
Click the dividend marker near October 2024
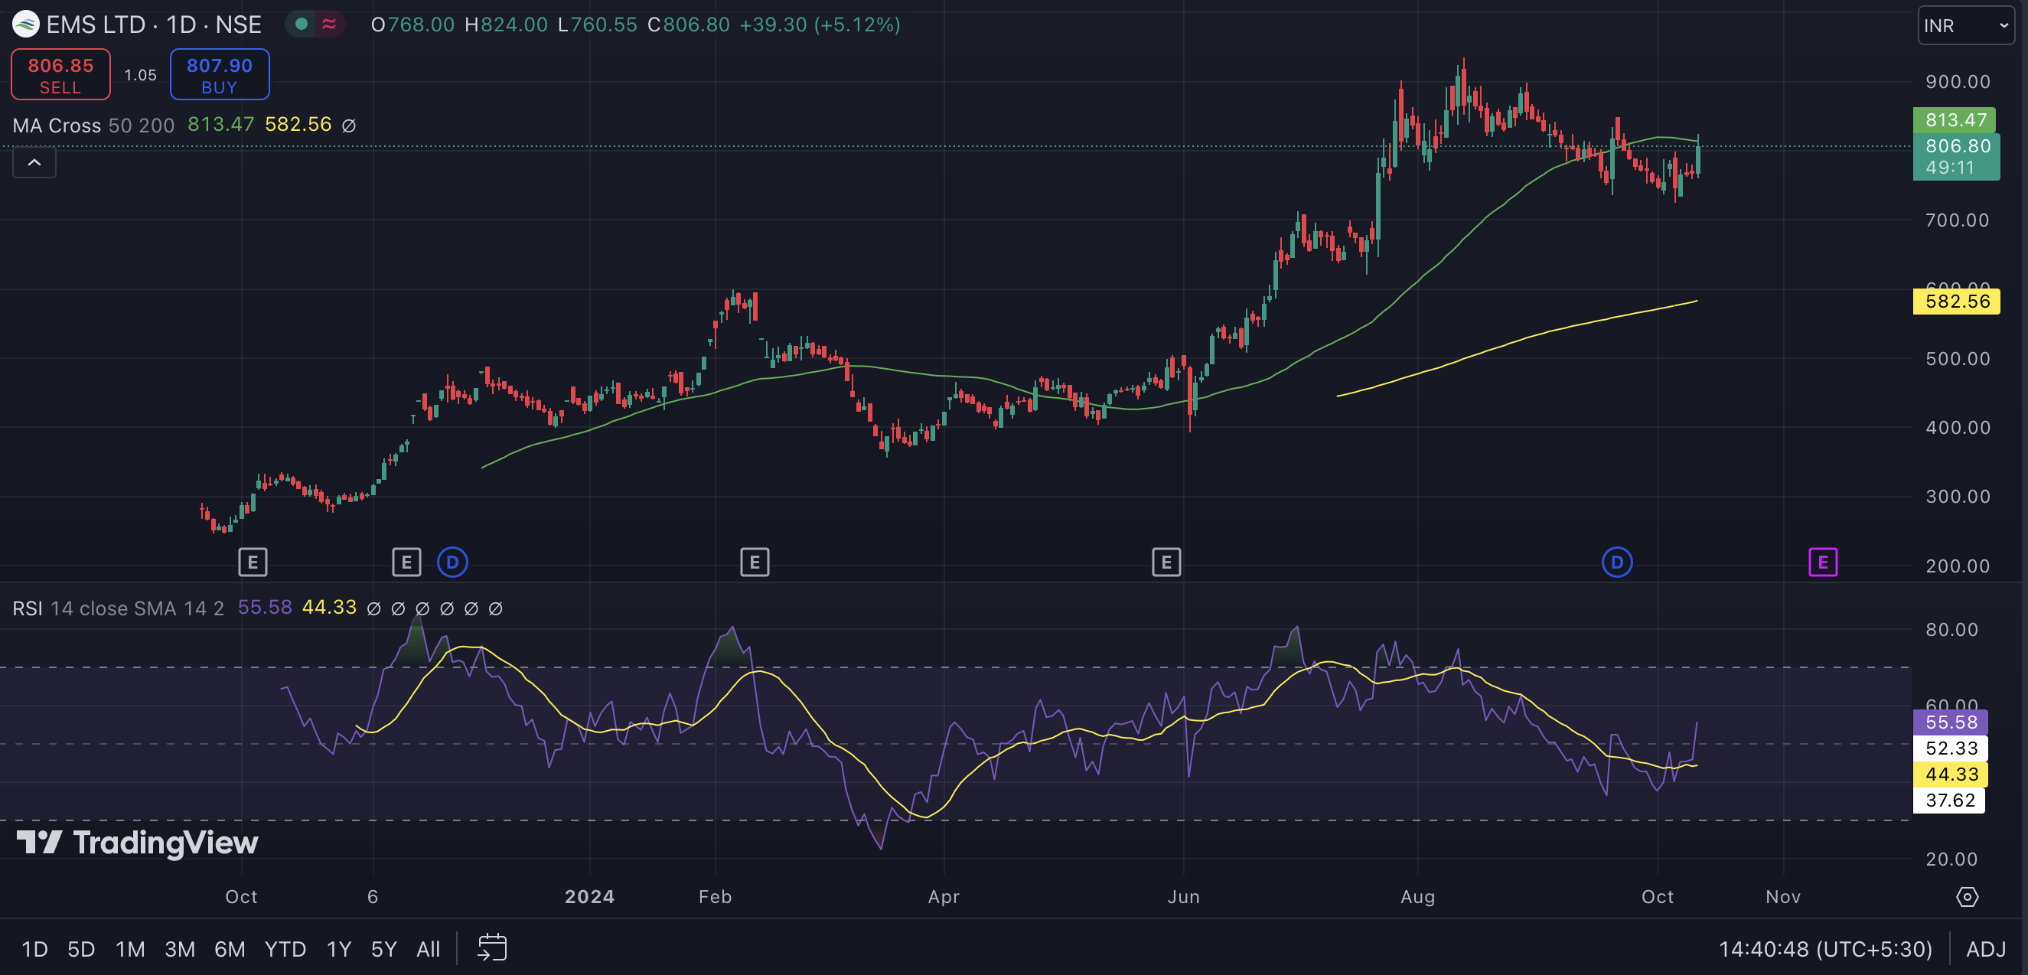(1616, 562)
